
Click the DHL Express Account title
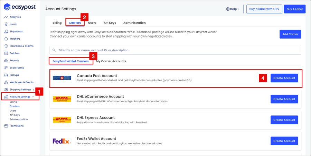pos(96,118)
